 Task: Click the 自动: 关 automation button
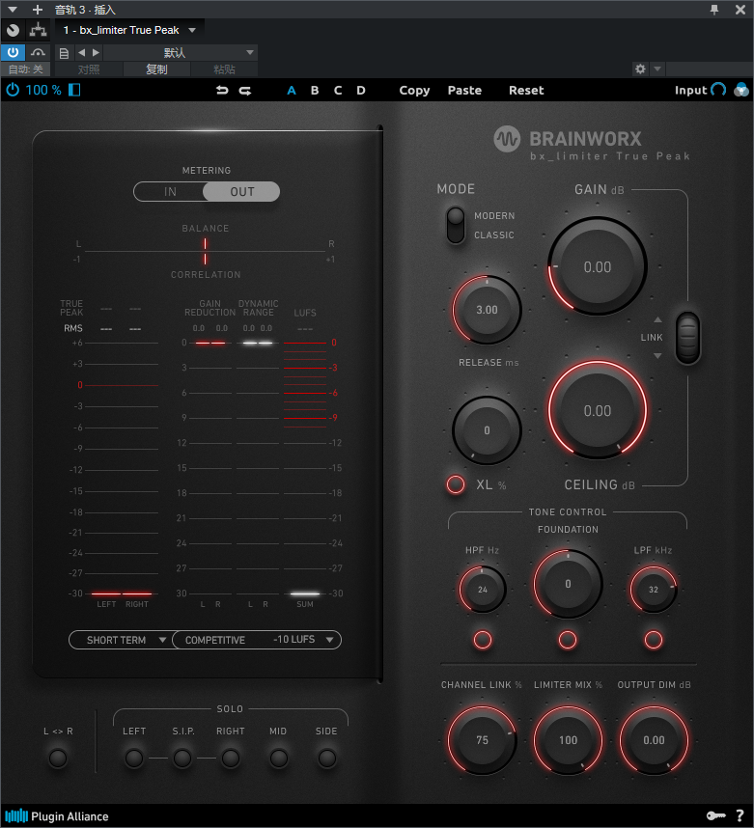pos(25,69)
